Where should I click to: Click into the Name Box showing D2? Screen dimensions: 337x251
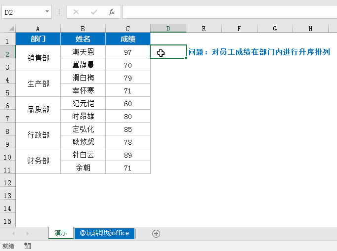23,12
